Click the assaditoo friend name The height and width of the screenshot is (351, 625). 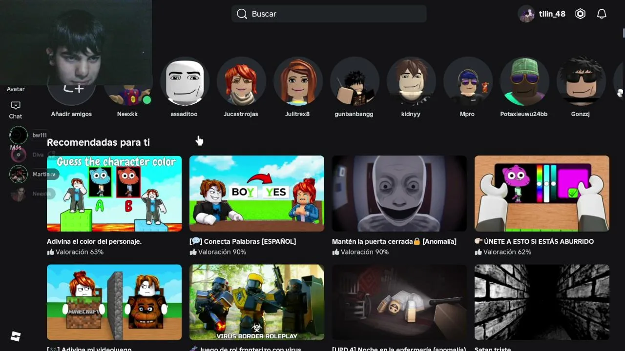coord(184,114)
